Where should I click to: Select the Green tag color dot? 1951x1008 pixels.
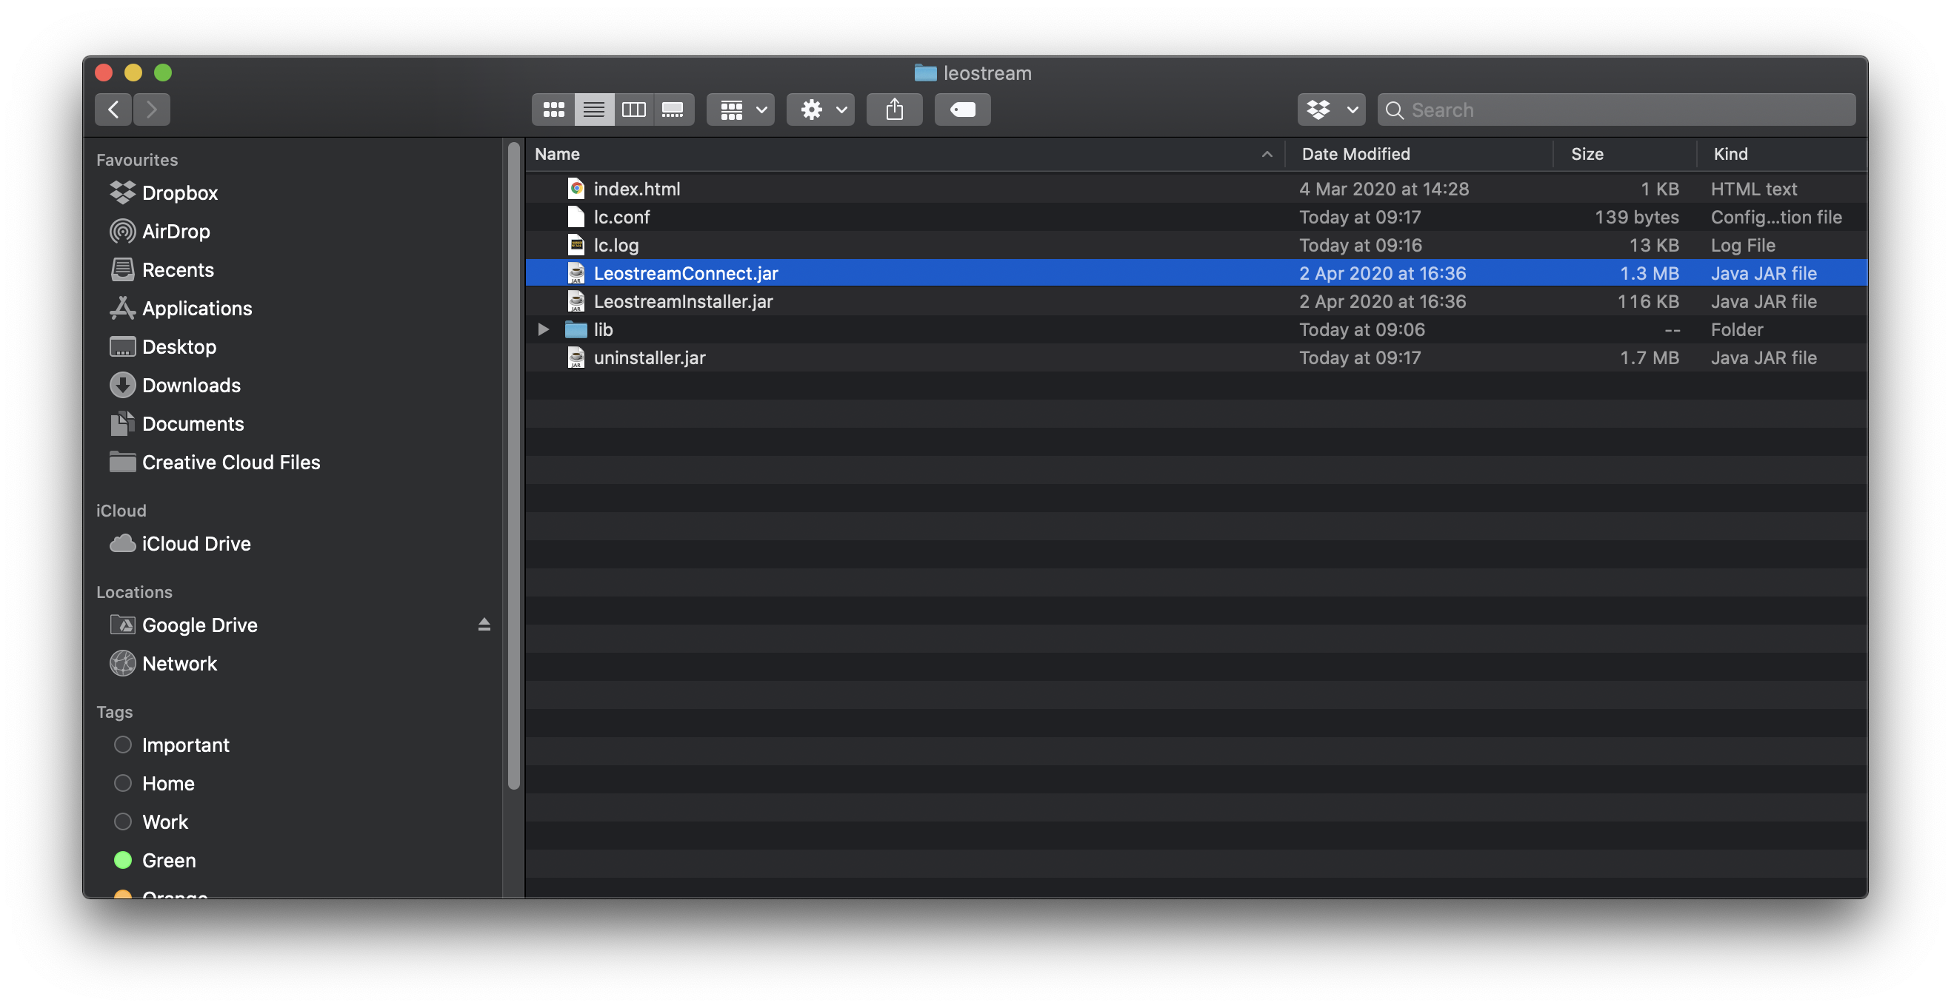[123, 861]
